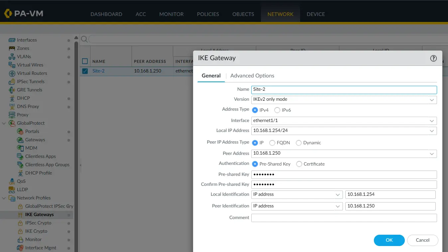The height and width of the screenshot is (252, 448).
Task: Open the Site-2 gateway link
Action: tap(98, 71)
